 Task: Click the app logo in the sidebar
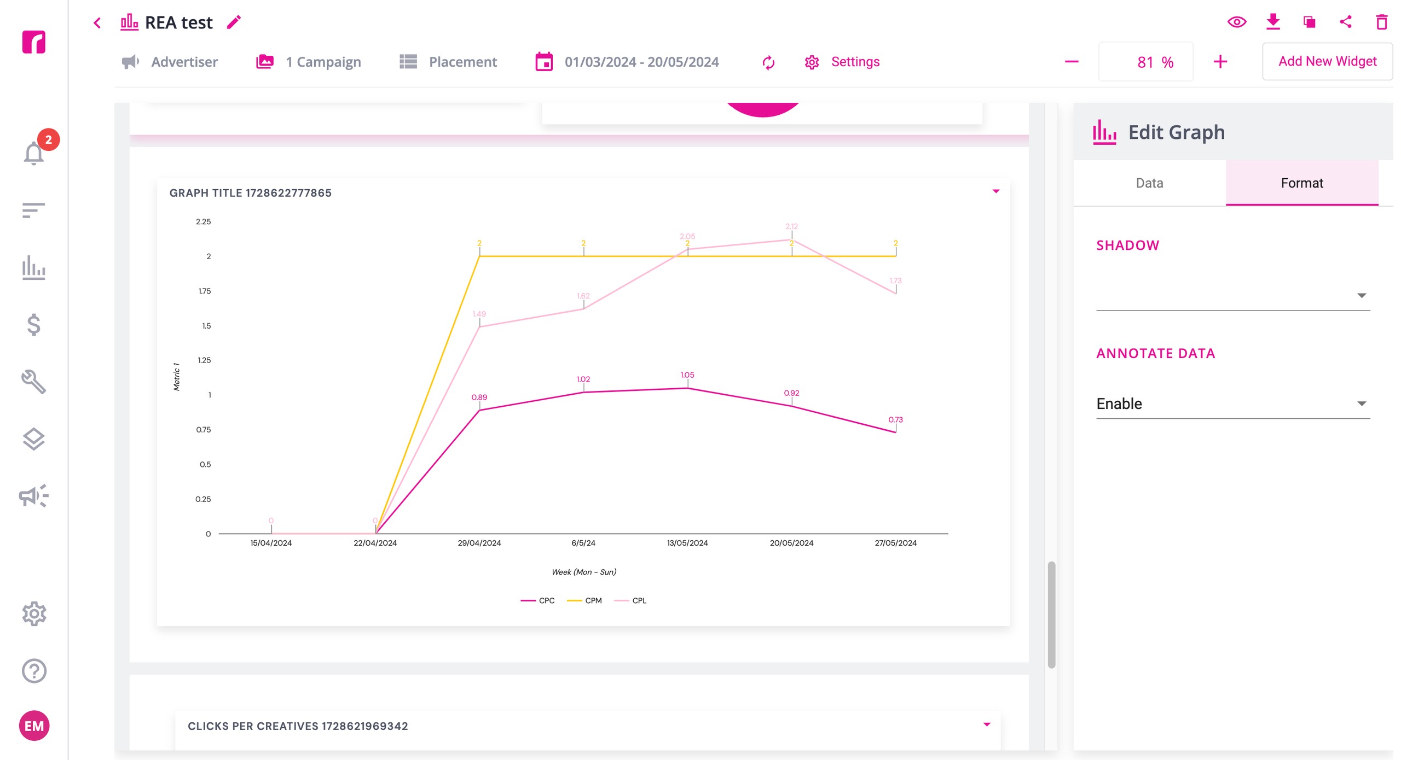tap(33, 42)
